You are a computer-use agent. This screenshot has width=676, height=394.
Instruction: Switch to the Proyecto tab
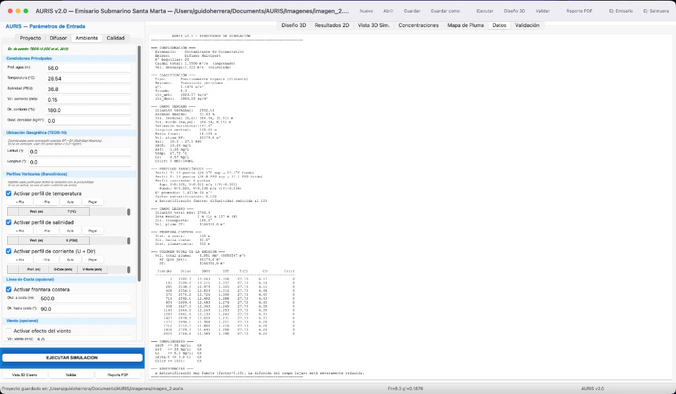click(x=30, y=38)
